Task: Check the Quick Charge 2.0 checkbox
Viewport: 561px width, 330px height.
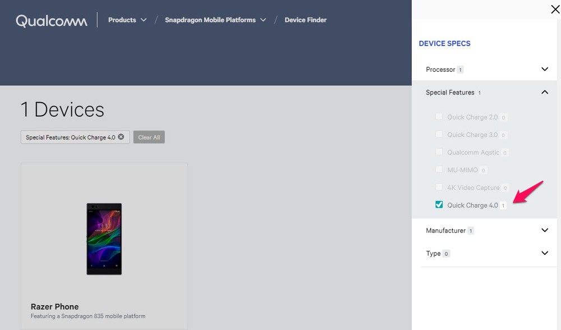Action: [x=439, y=116]
